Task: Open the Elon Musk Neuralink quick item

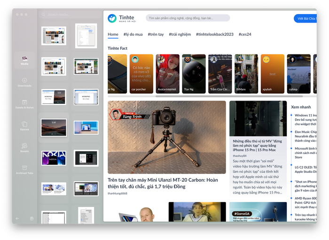Action: [305, 136]
